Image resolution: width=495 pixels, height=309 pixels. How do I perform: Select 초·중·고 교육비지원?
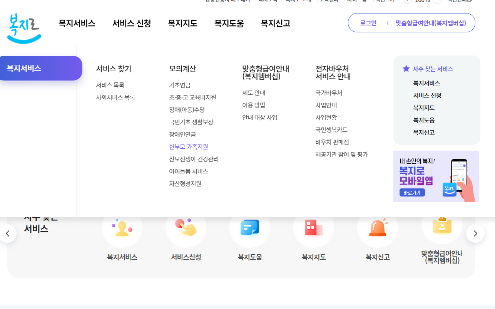tap(192, 97)
